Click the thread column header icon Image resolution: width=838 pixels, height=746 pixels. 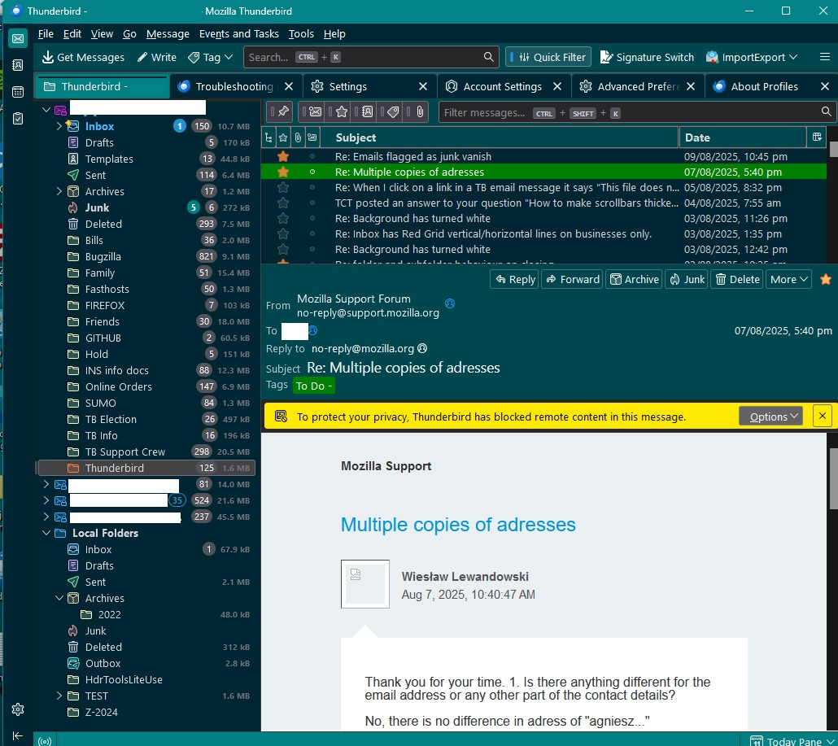268,137
